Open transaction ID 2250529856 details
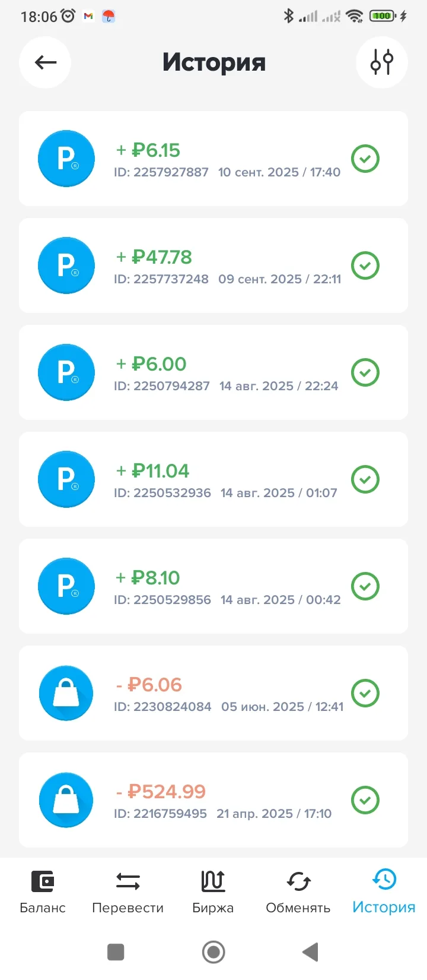 (225, 587)
